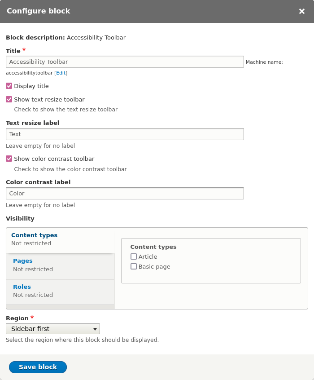Click the Show text resize toolbar label

tap(49, 99)
